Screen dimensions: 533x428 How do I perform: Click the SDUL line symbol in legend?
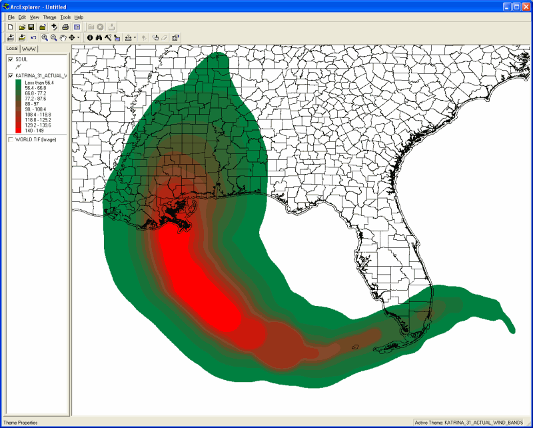click(x=18, y=67)
